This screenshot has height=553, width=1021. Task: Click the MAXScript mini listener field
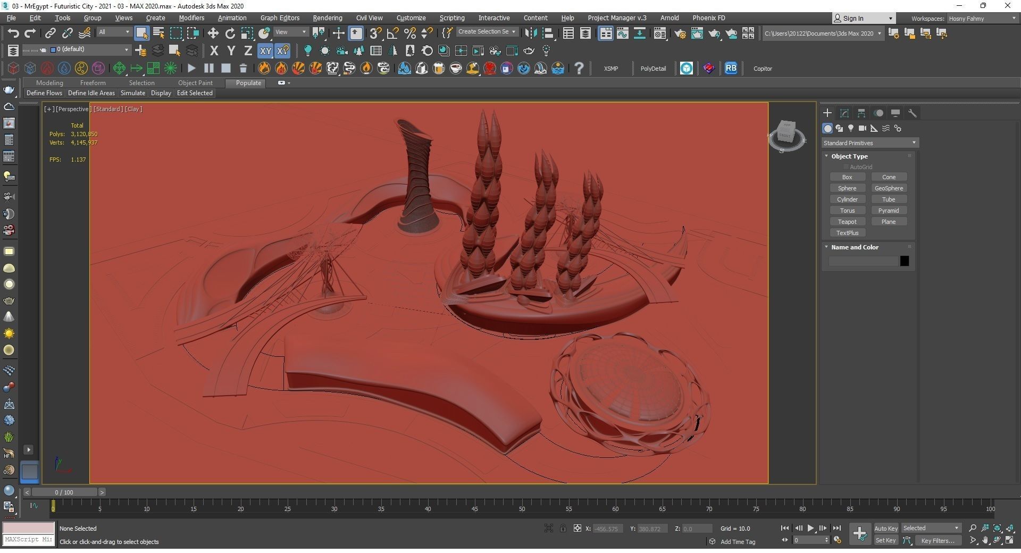[x=29, y=540]
